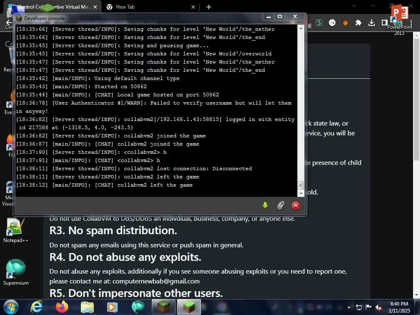Click the 'Local game hosted on port 50862' line
420x315 pixels.
pos(118,95)
